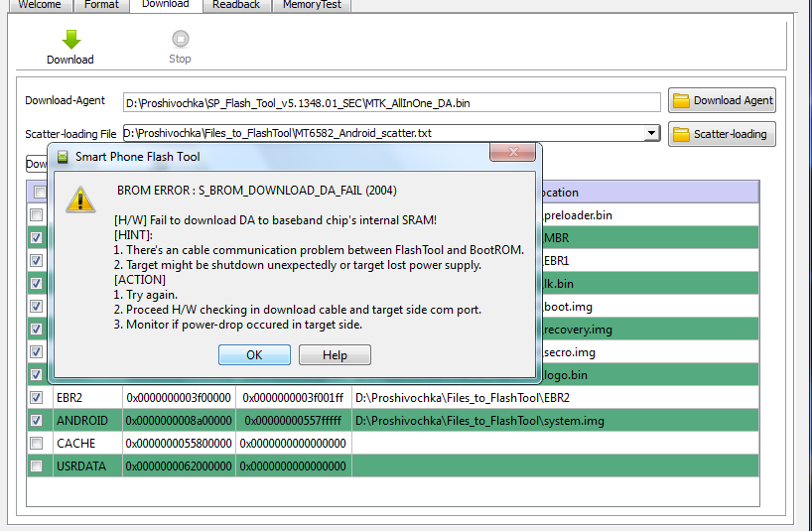The image size is (812, 531).
Task: Click the Download Agent folder button
Action: coord(722,100)
